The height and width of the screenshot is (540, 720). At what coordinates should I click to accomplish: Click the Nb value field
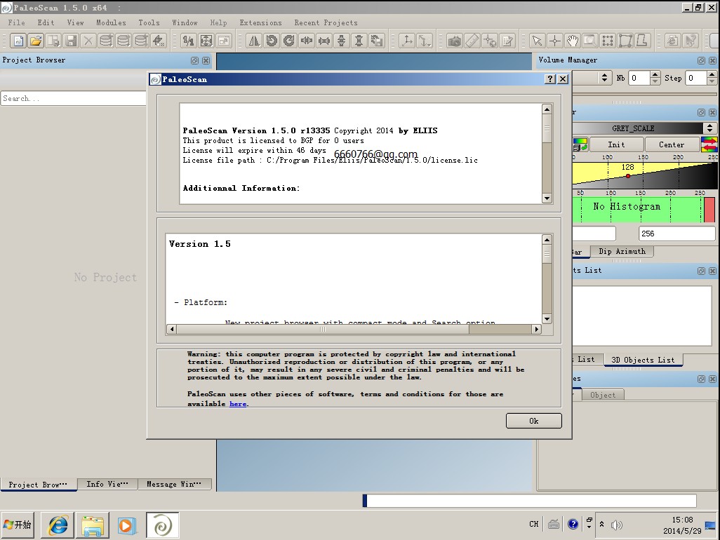click(x=639, y=78)
